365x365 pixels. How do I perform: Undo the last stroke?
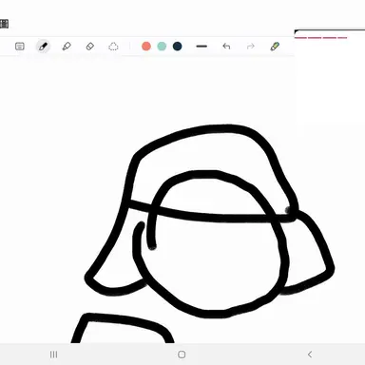(226, 47)
